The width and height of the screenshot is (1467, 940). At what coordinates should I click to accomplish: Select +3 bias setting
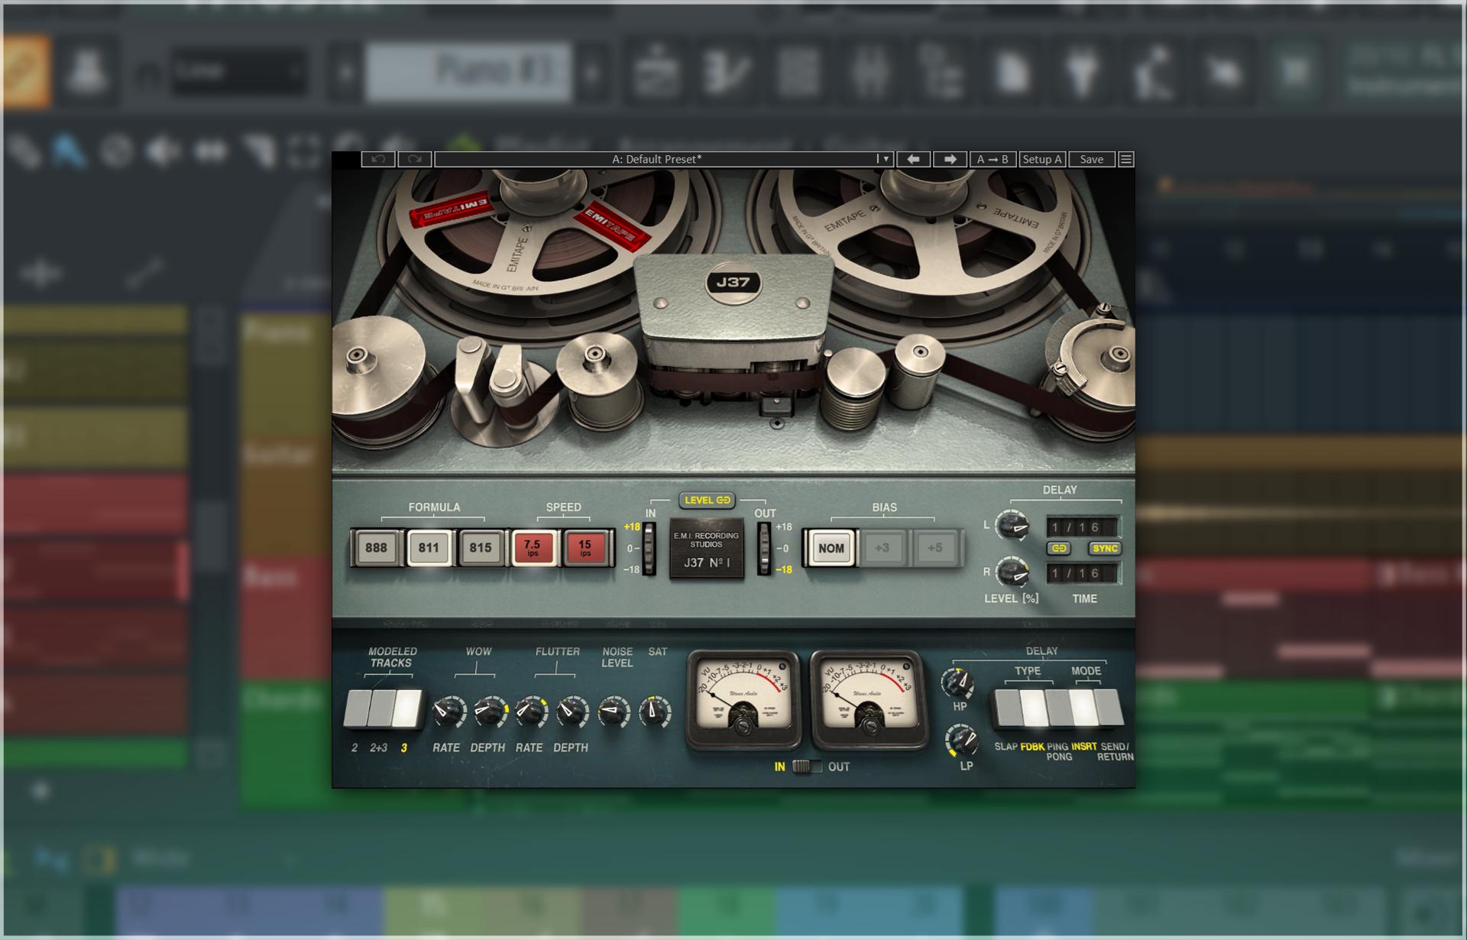tap(882, 547)
